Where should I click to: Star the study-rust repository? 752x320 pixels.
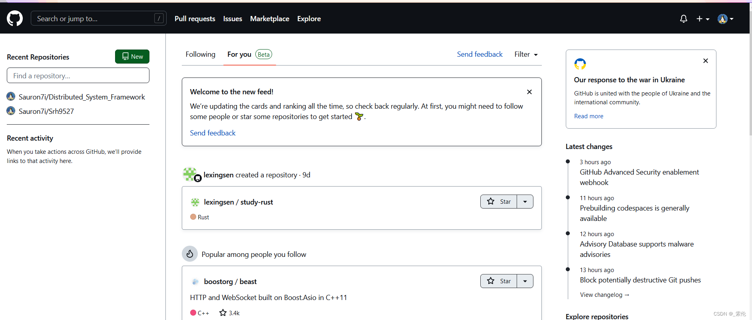pyautogui.click(x=499, y=202)
